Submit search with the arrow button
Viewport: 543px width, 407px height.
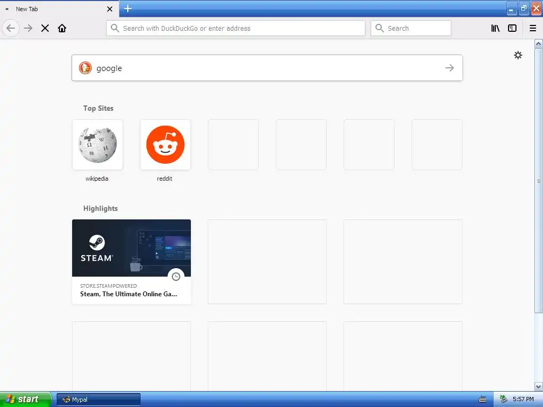click(450, 68)
